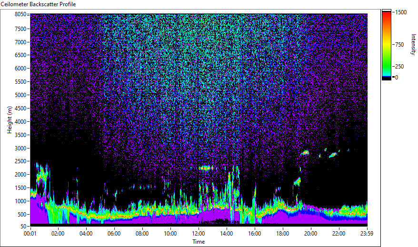Click the cloud echo near 19:10 at 1750 m
The width and height of the screenshot is (418, 247).
[298, 181]
